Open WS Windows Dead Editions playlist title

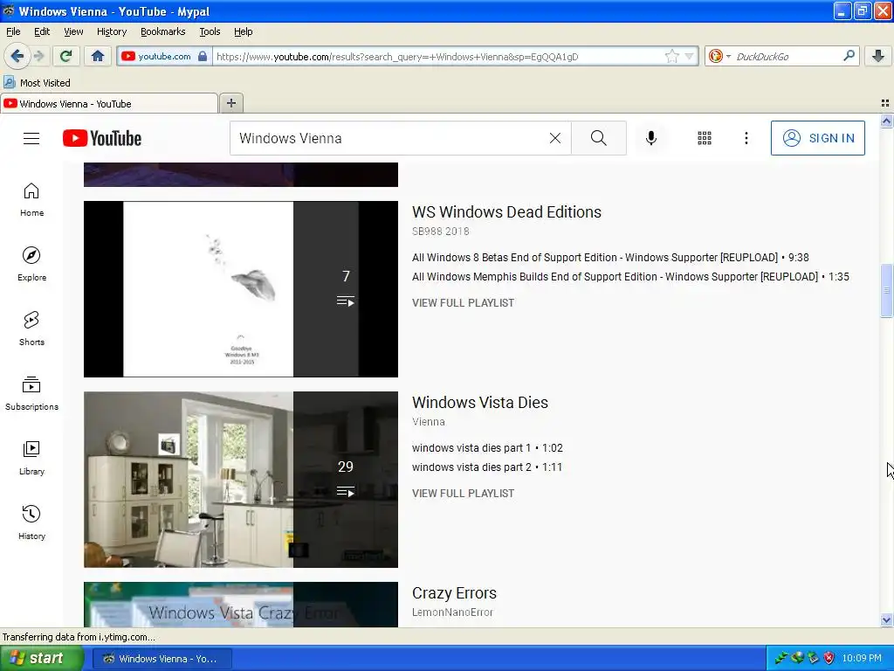[x=506, y=211]
